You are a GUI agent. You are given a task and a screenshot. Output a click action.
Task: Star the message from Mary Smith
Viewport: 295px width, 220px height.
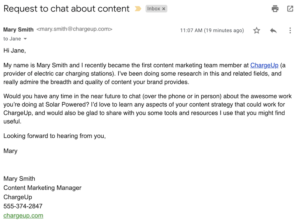257,30
